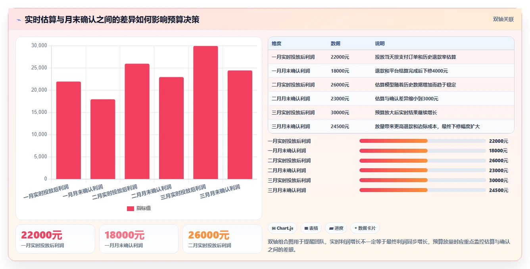Click the 数据 column header
The image size is (530, 269).
(336, 44)
